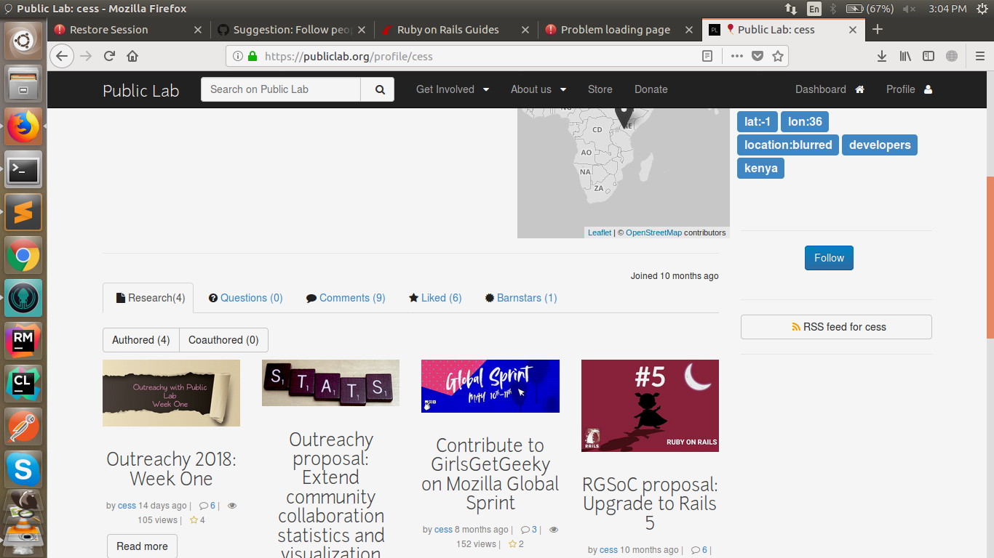Switch to the Problem loading page tab

pos(620,30)
